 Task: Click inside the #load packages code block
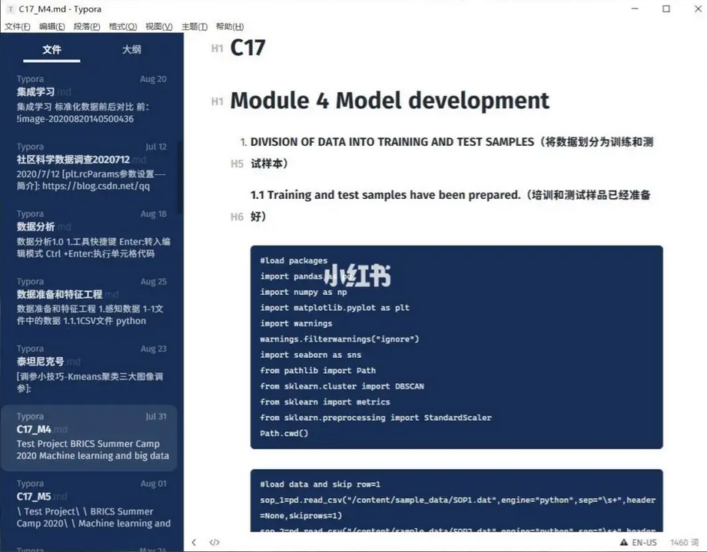456,347
